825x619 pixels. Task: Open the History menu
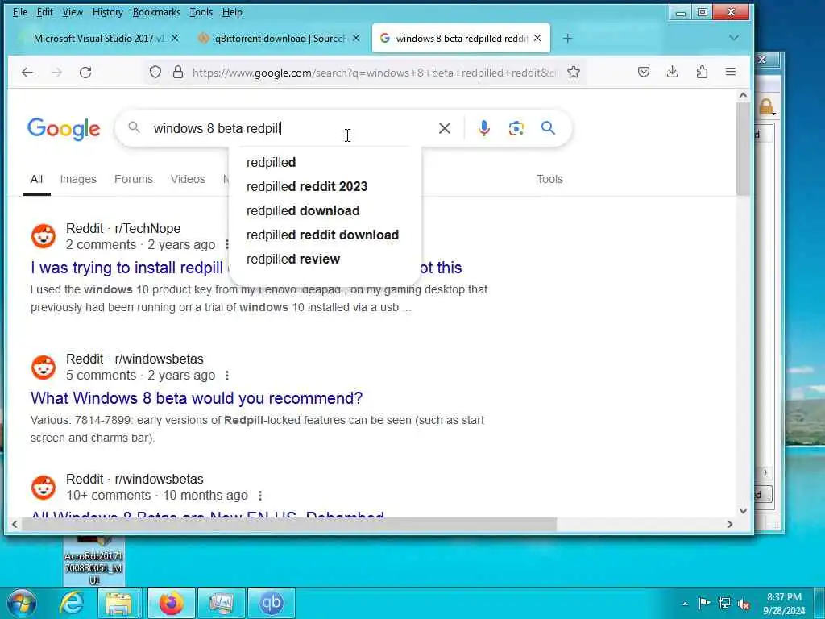coord(107,12)
